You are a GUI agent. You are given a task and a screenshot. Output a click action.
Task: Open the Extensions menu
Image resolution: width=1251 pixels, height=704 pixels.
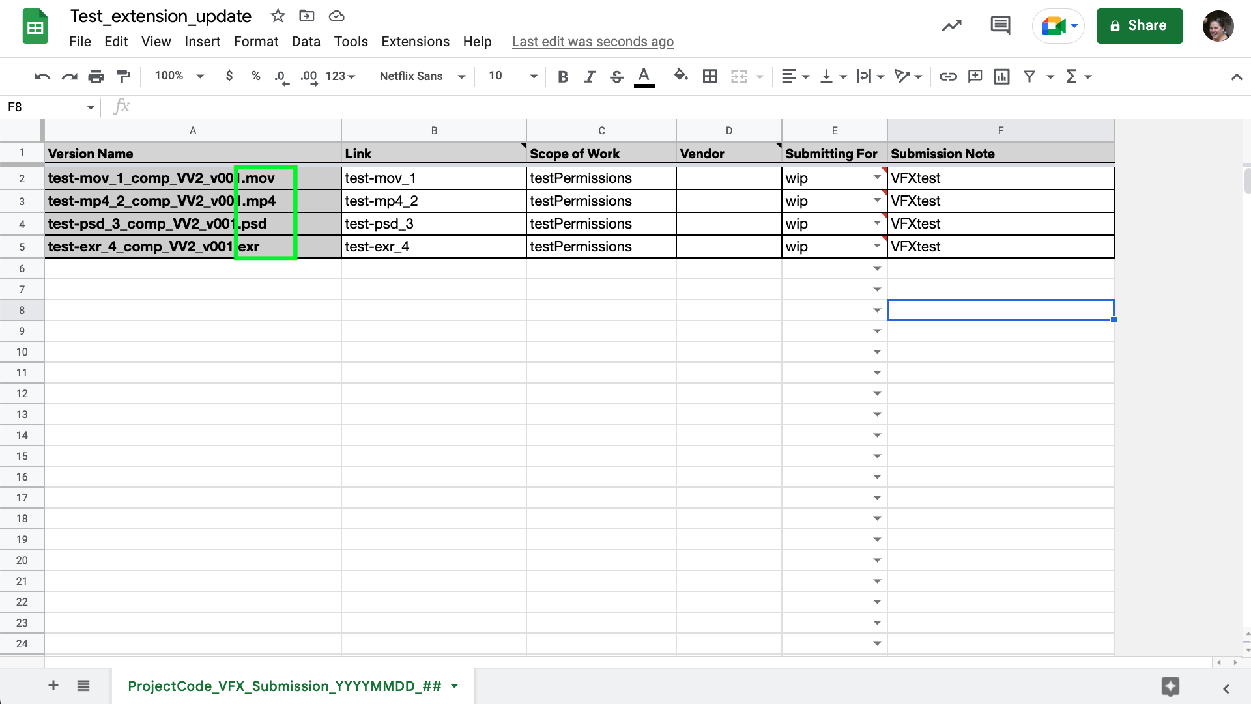(415, 42)
